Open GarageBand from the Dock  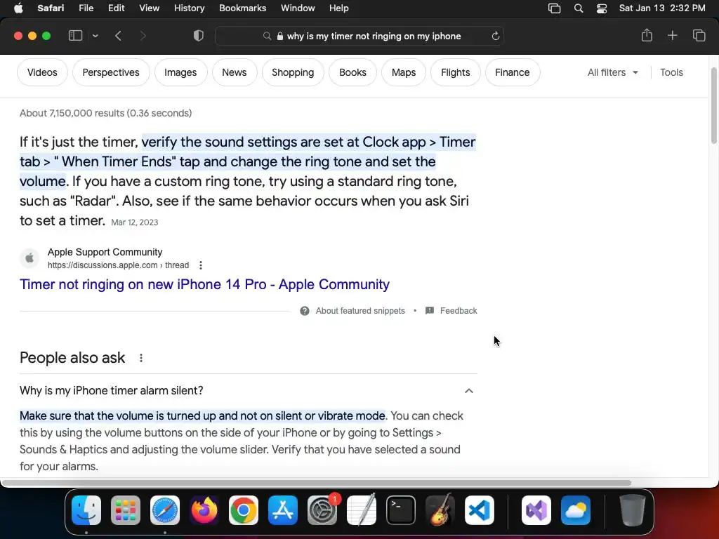(440, 510)
